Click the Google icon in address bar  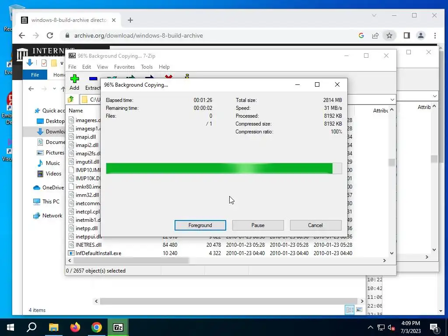tap(361, 35)
